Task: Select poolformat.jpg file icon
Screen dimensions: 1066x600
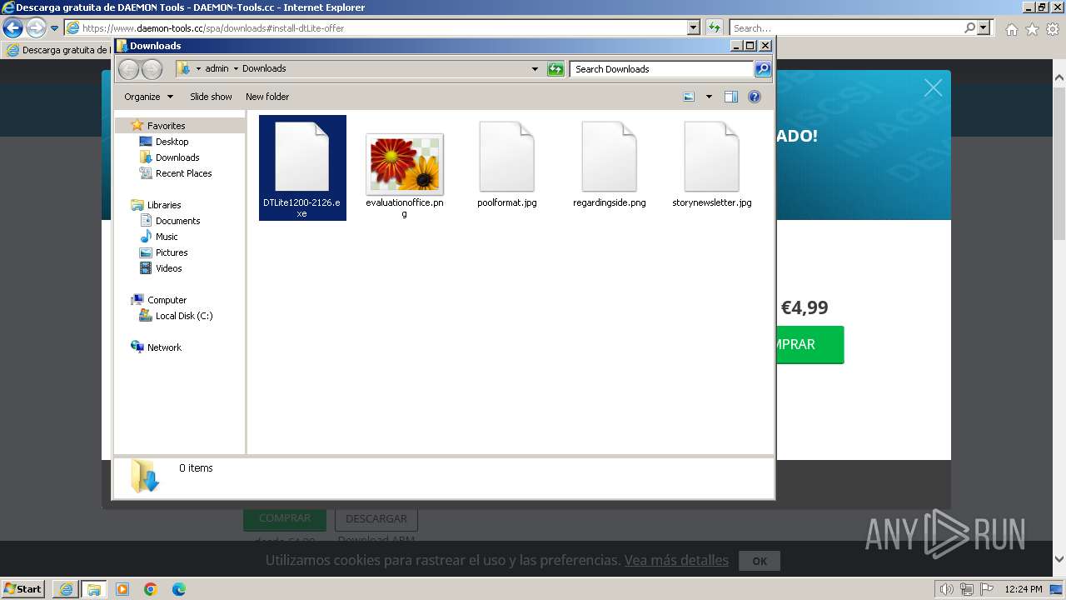Action: coord(506,157)
